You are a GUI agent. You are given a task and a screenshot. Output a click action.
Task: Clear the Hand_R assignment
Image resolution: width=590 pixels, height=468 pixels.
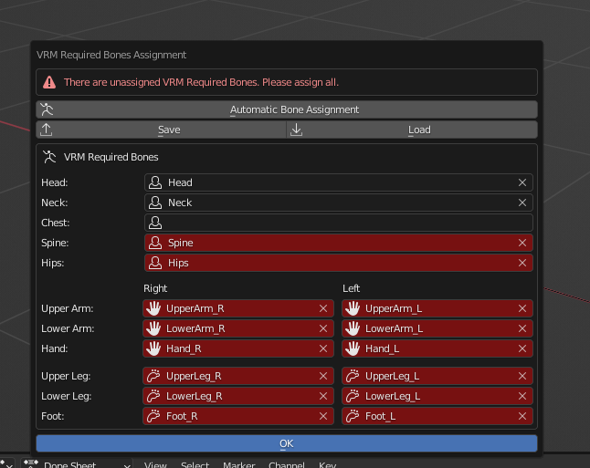coord(323,348)
